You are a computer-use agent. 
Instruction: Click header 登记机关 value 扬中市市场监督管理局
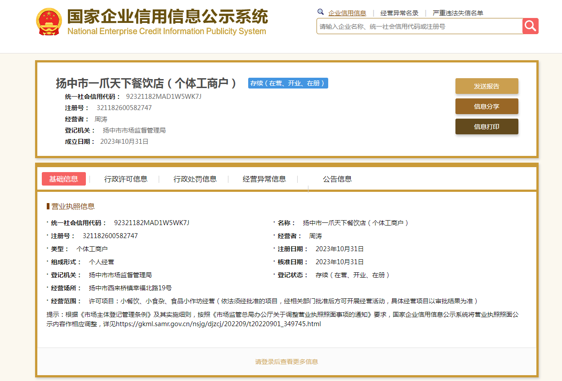click(134, 130)
